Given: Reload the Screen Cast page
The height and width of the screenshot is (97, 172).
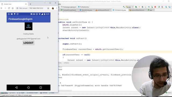Looking at the screenshot, I should pos(9,8).
